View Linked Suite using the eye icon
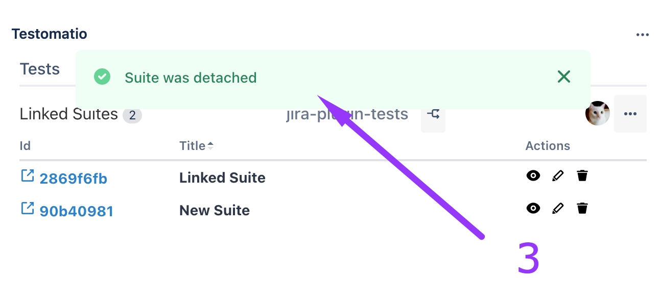The image size is (660, 303). [x=533, y=176]
